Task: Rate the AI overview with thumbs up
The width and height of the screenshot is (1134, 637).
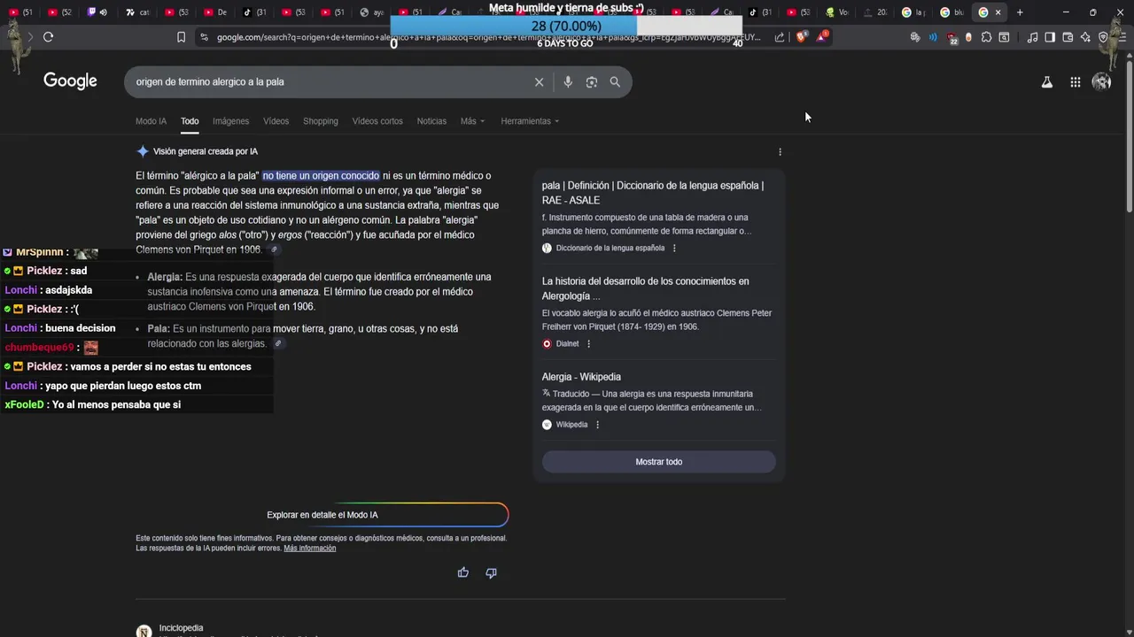Action: (x=462, y=572)
